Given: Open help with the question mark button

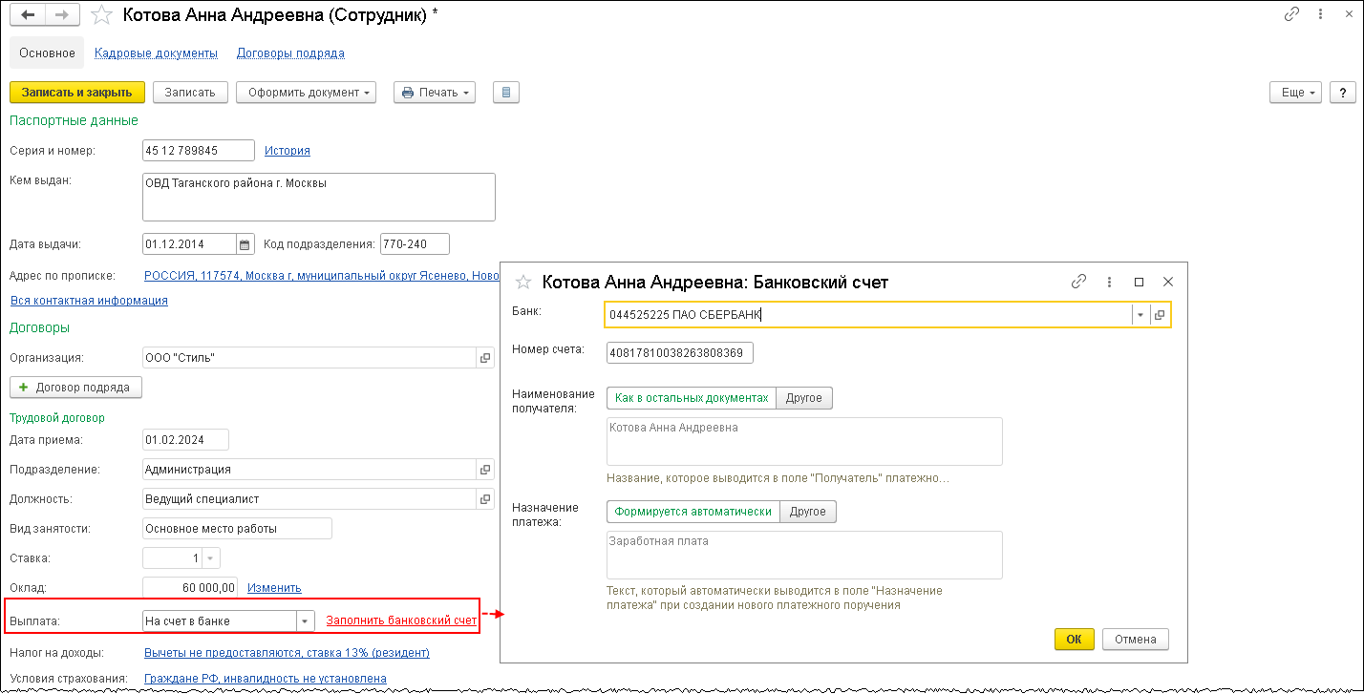Looking at the screenshot, I should tap(1343, 93).
